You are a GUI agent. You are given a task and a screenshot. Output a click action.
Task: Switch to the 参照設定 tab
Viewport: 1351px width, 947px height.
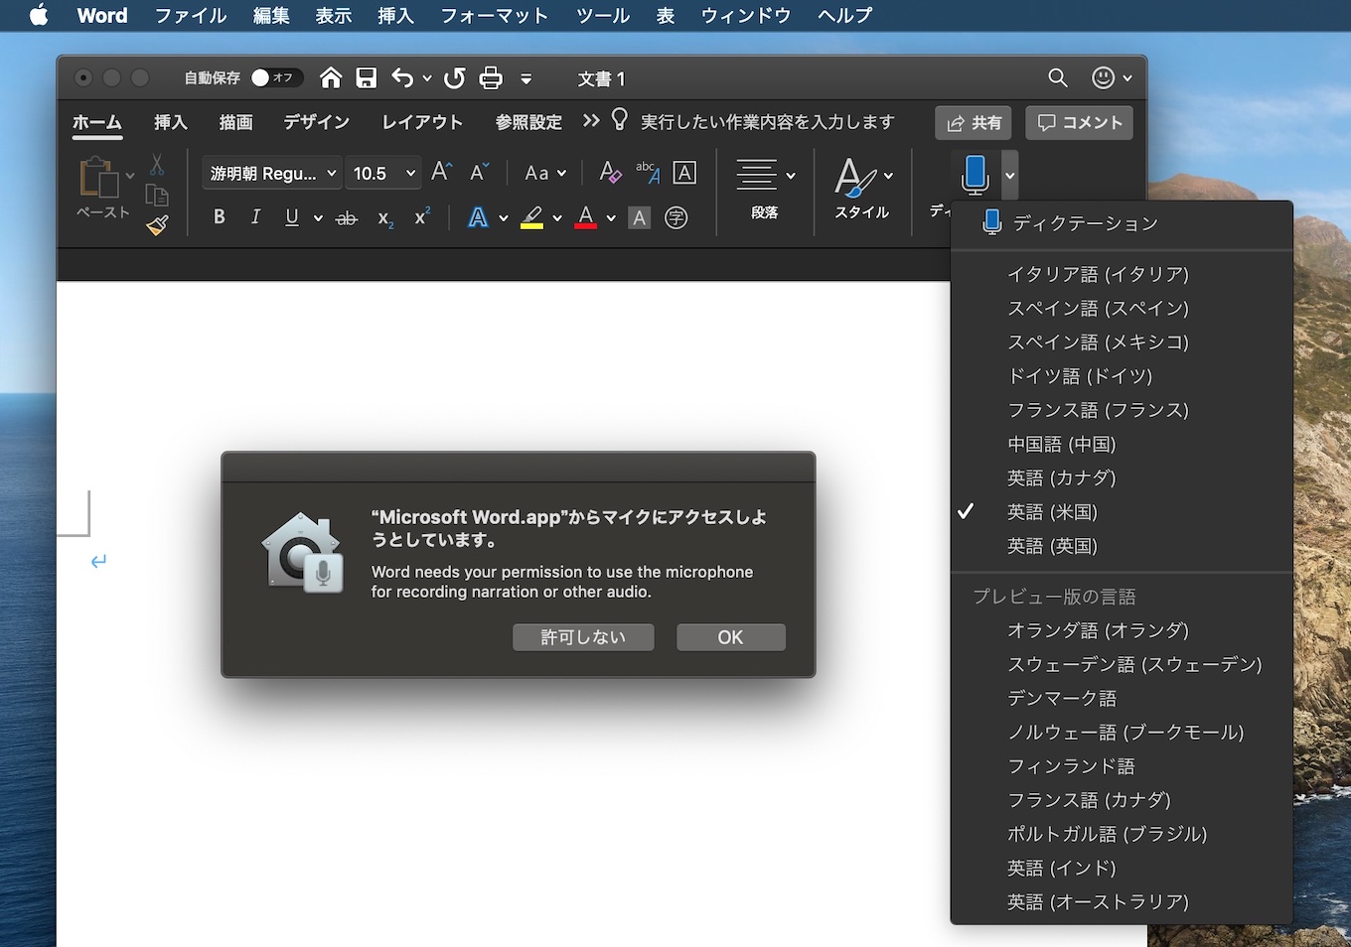(x=528, y=122)
